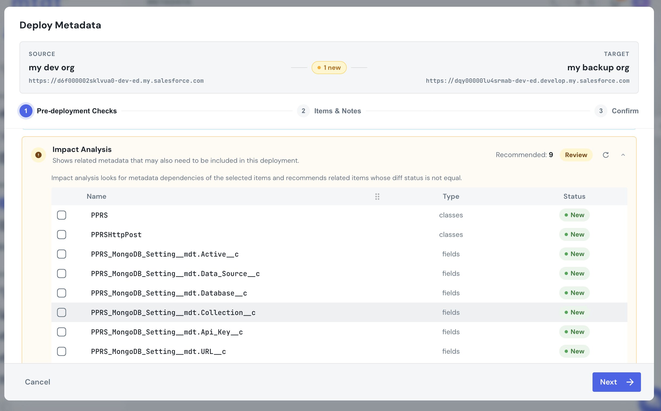Go to Items & Notes step
The image size is (661, 411).
point(338,111)
